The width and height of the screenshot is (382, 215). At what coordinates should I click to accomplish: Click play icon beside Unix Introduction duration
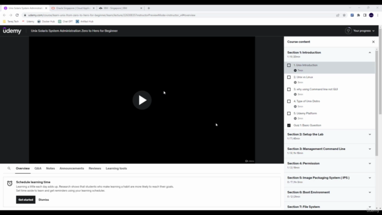295,70
